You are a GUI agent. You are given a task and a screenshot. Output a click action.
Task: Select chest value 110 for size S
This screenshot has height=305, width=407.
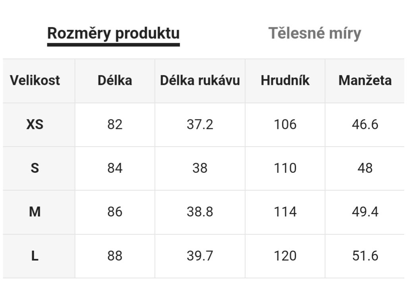[x=285, y=168]
